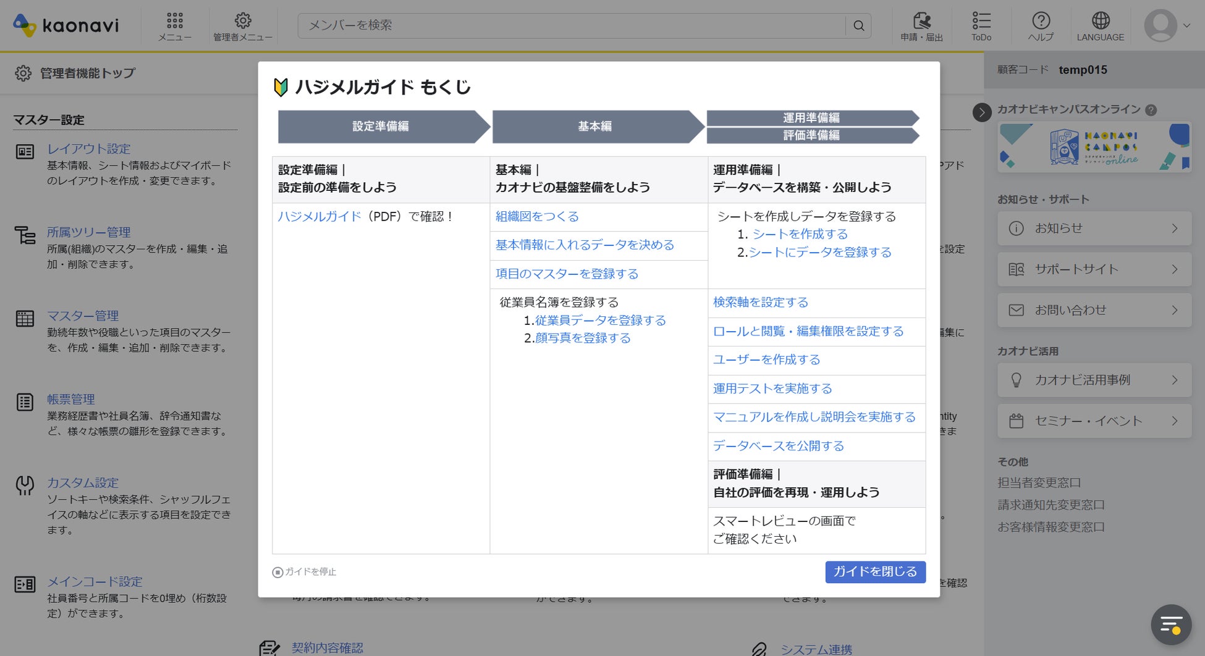Open 運用テストを実施する link

pyautogui.click(x=772, y=389)
